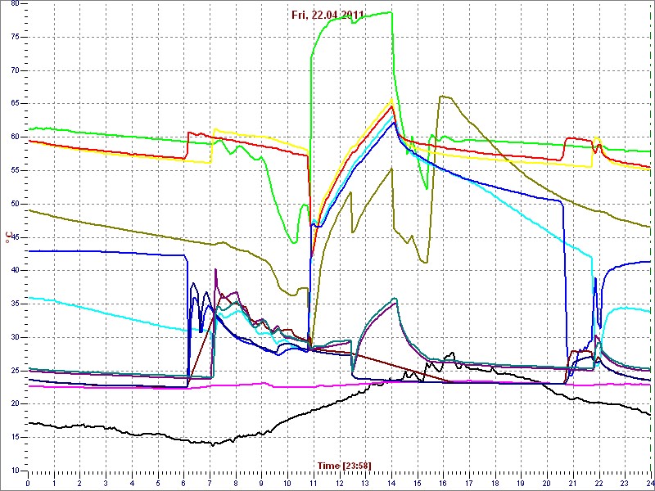The image size is (655, 491).
Task: Pick hour 3 on the time axis
Action: (x=106, y=483)
